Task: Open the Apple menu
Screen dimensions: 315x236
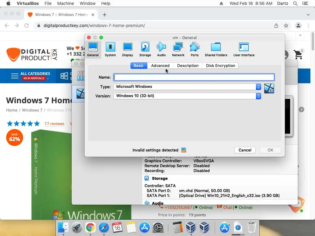Action: tap(8, 3)
